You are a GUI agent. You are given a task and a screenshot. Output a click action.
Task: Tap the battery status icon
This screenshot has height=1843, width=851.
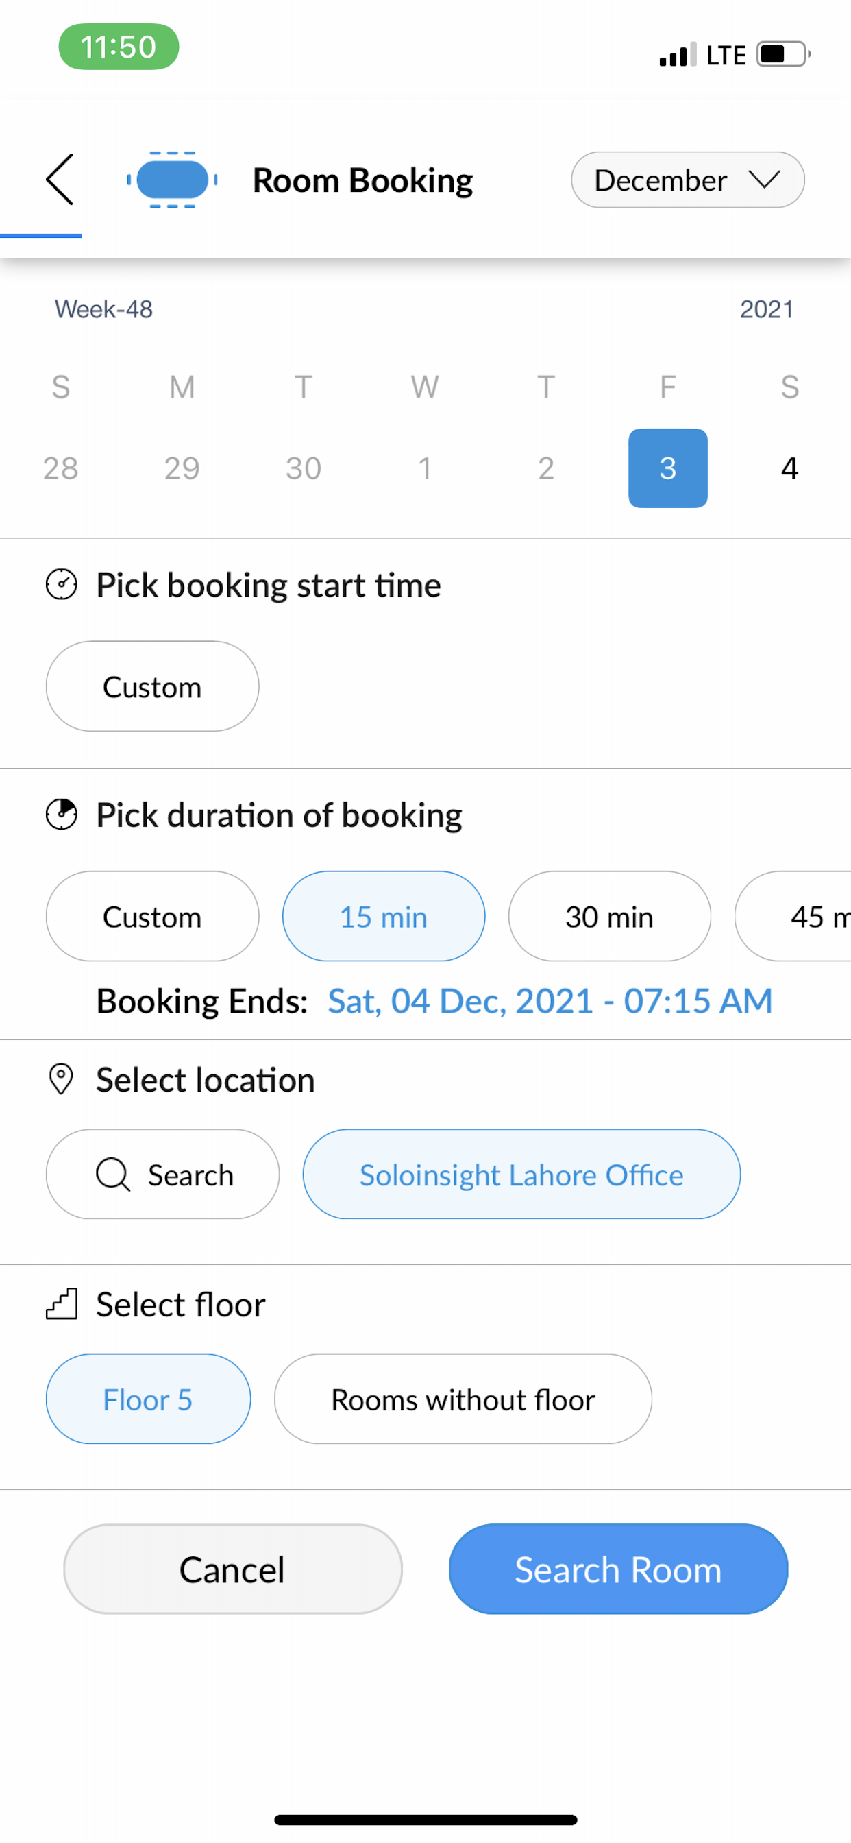pos(784,54)
